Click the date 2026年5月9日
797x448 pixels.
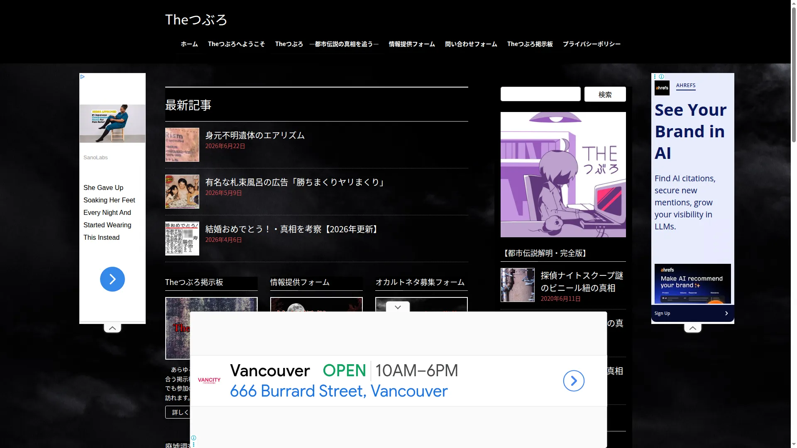[223, 193]
